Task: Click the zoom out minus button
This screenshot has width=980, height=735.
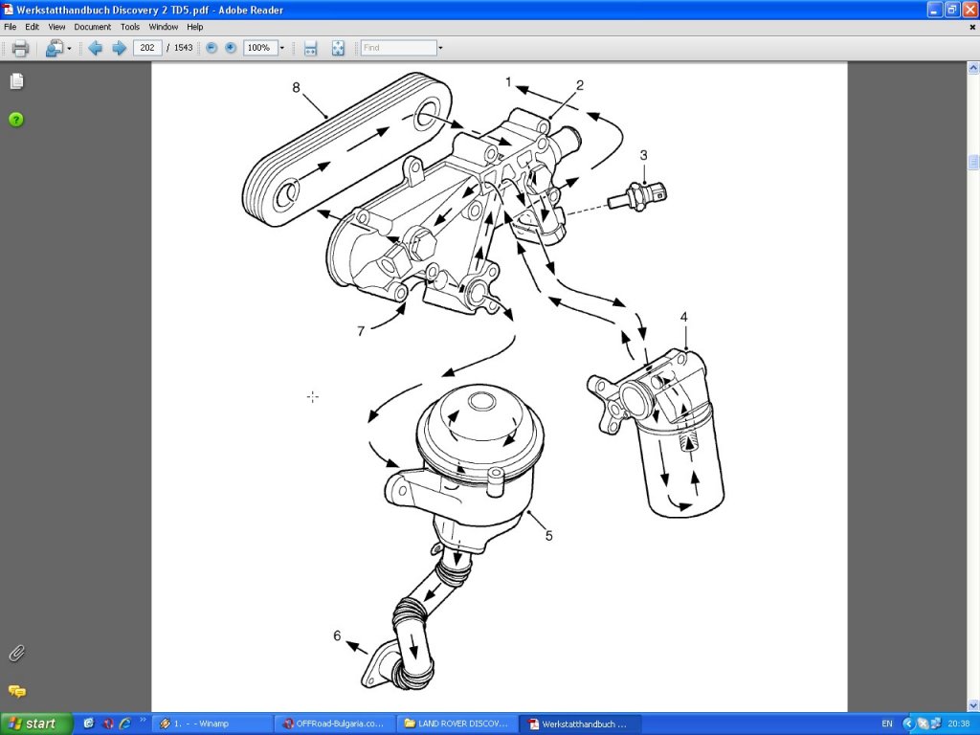Action: [212, 48]
